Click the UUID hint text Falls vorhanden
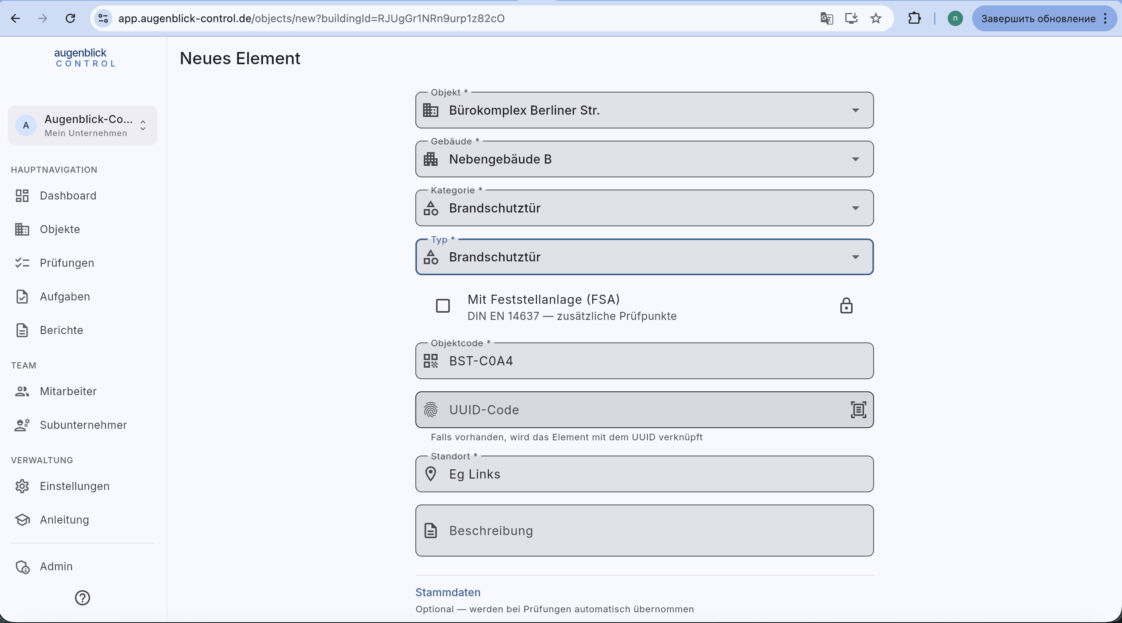This screenshot has height=623, width=1122. click(x=567, y=437)
